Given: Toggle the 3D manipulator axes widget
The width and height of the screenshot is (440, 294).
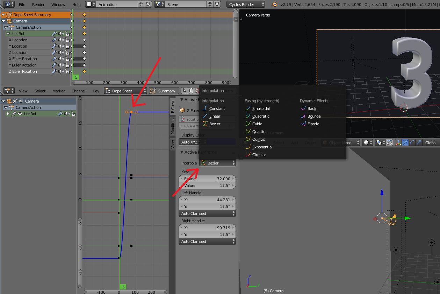Looking at the screenshot, I should point(398,142).
